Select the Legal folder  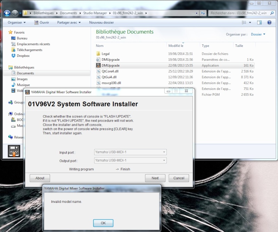pyautogui.click(x=106, y=54)
